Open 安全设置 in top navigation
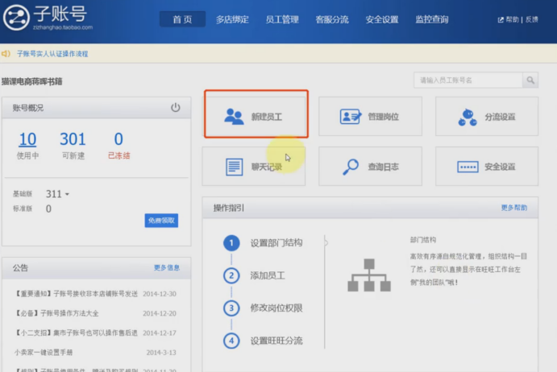 pos(382,19)
